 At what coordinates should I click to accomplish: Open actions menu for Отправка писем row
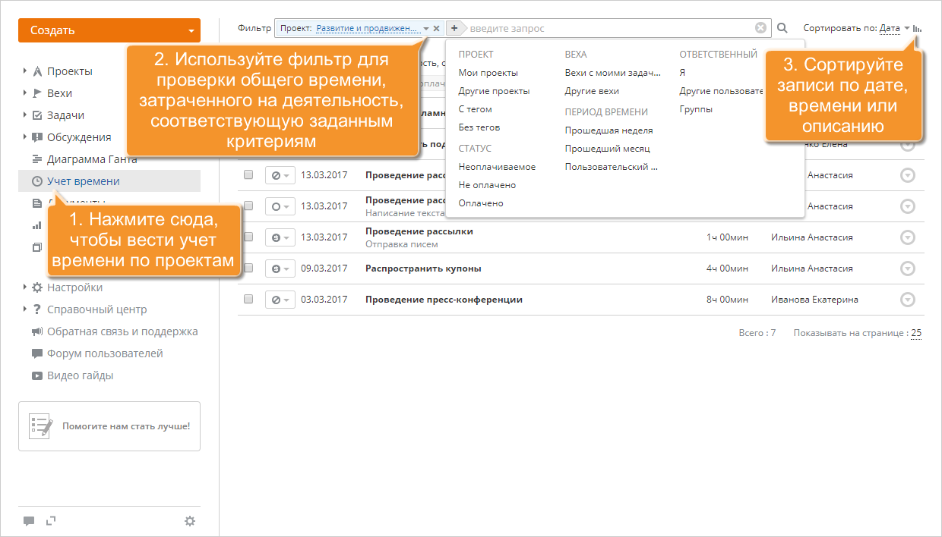(908, 237)
